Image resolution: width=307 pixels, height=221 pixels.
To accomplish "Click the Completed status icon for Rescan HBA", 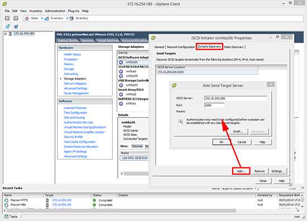I will pos(94,205).
